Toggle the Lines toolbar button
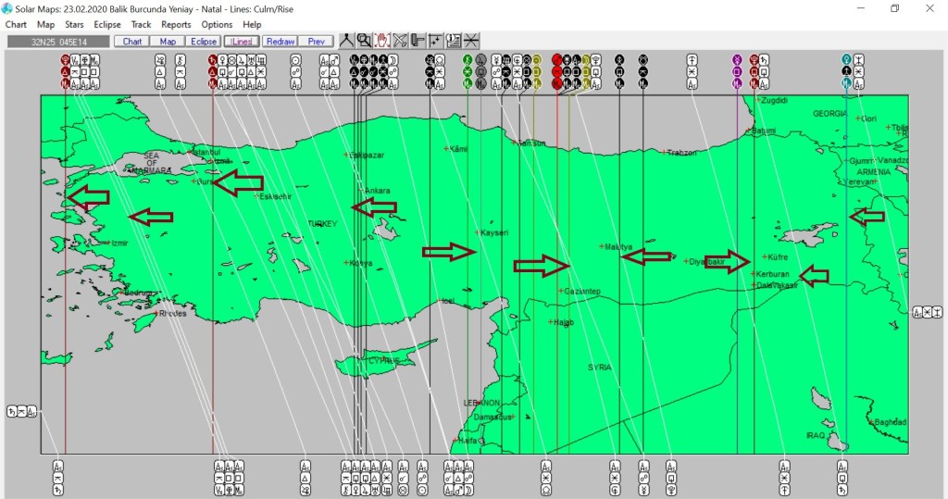The image size is (948, 499). pos(242,42)
